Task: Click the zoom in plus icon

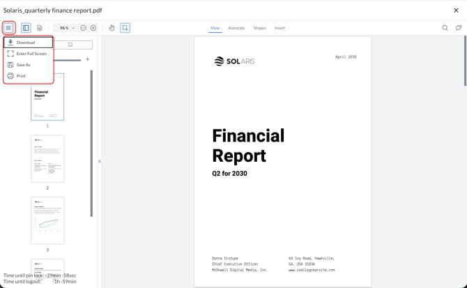Action: 93,28
